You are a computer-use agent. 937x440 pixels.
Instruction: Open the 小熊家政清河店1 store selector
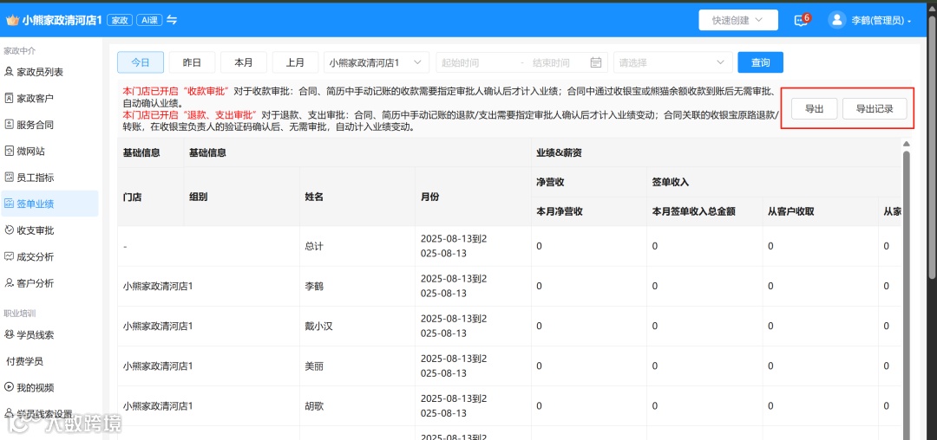(377, 62)
